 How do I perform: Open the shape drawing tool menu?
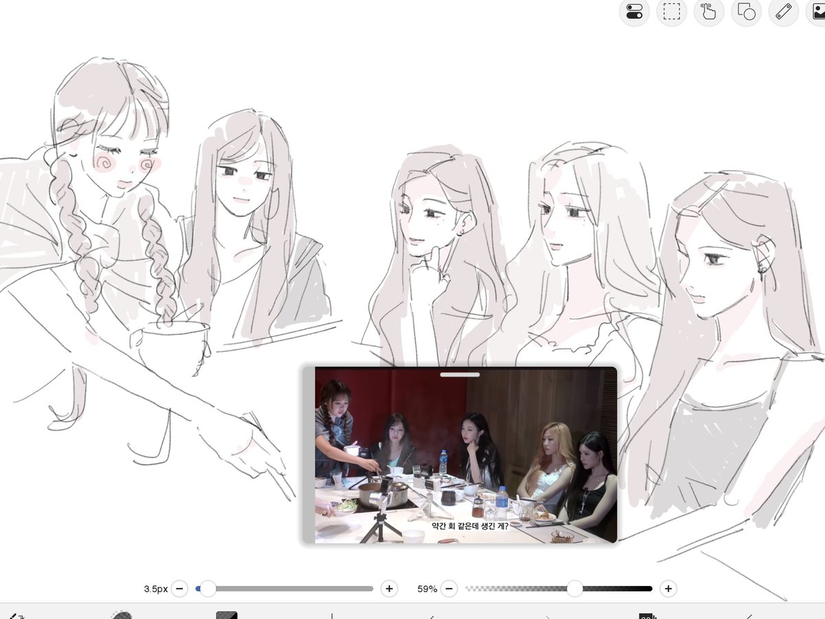[x=745, y=12]
